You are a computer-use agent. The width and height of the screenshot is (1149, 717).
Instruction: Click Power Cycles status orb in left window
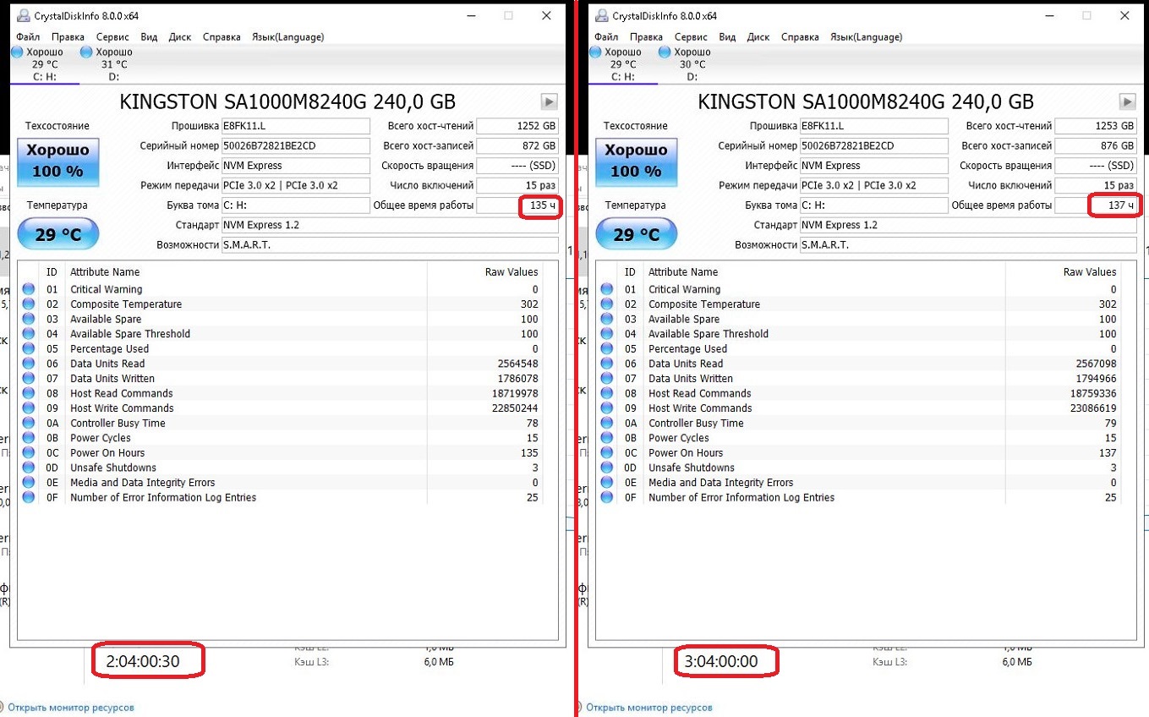(29, 438)
